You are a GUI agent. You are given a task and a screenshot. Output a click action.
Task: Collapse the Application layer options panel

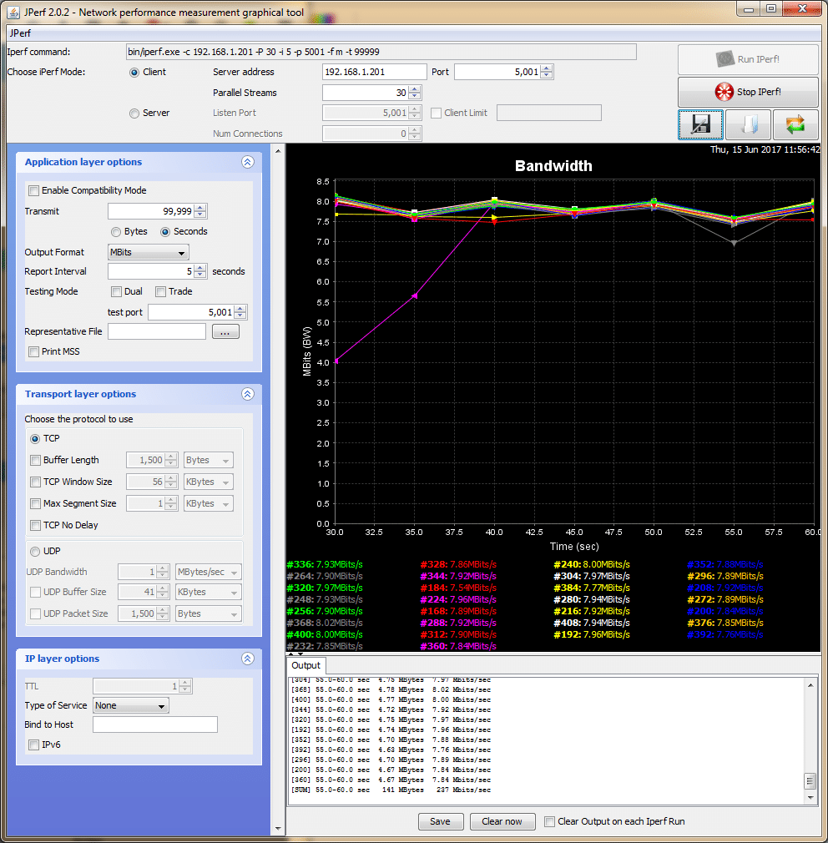(247, 162)
